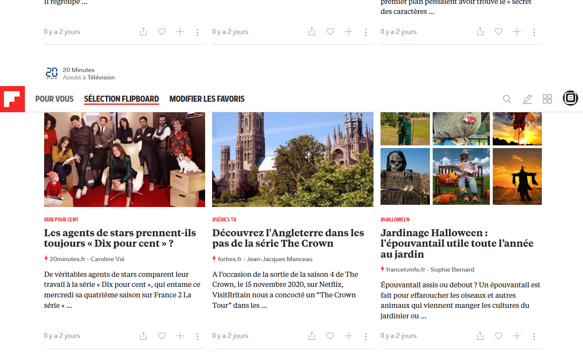Like the "secret des caractères" card
This screenshot has width=583, height=352.
point(499,31)
